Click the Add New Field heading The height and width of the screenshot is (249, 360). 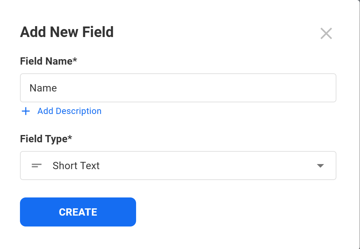tap(67, 32)
